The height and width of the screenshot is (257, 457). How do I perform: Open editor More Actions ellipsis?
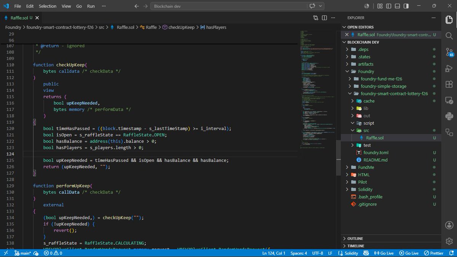coord(333,18)
